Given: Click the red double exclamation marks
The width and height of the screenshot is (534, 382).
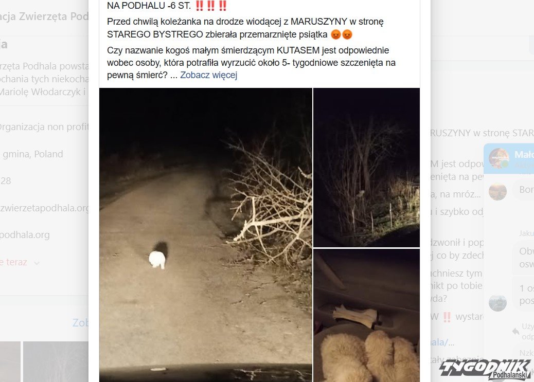Looking at the screenshot, I should pos(211,6).
